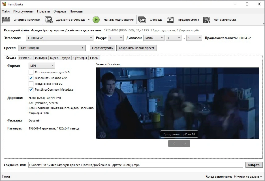This screenshot has width=265, height=181.
Task: Click the HandBrake app logo icon
Action: click(4, 4)
